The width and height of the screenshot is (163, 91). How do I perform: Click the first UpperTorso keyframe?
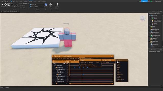[x=75, y=67]
